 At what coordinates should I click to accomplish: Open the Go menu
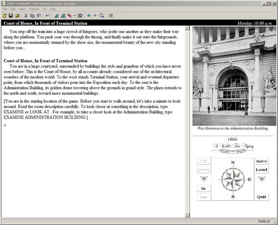click(x=44, y=9)
